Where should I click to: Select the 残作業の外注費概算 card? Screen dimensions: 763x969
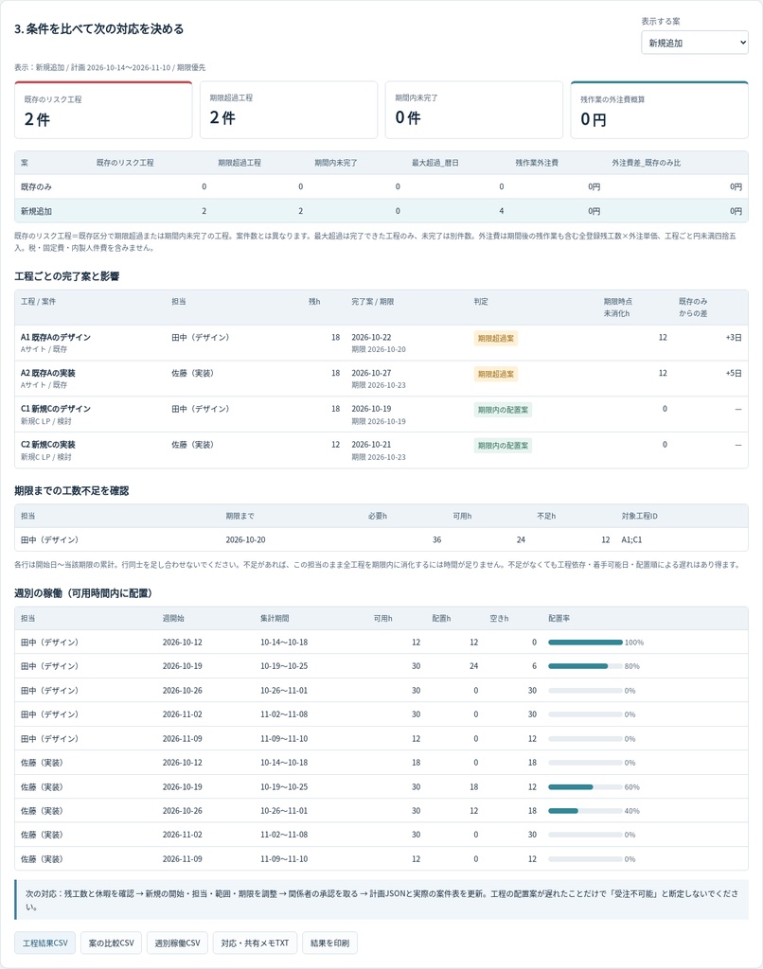(659, 110)
